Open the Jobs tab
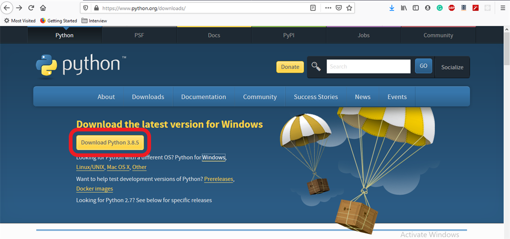510x239 pixels. 364,35
